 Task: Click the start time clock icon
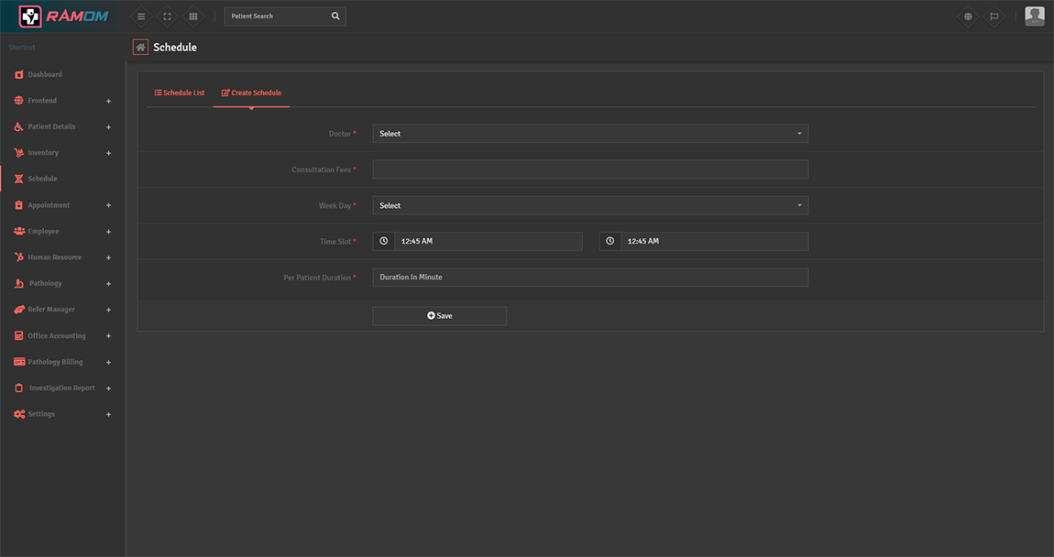pyautogui.click(x=384, y=241)
